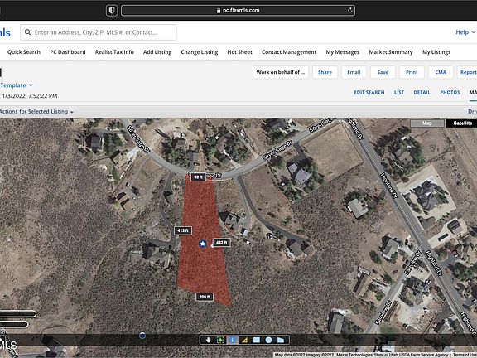The image size is (477, 358).
Task: Expand the Template dropdown
Action: pos(17,85)
